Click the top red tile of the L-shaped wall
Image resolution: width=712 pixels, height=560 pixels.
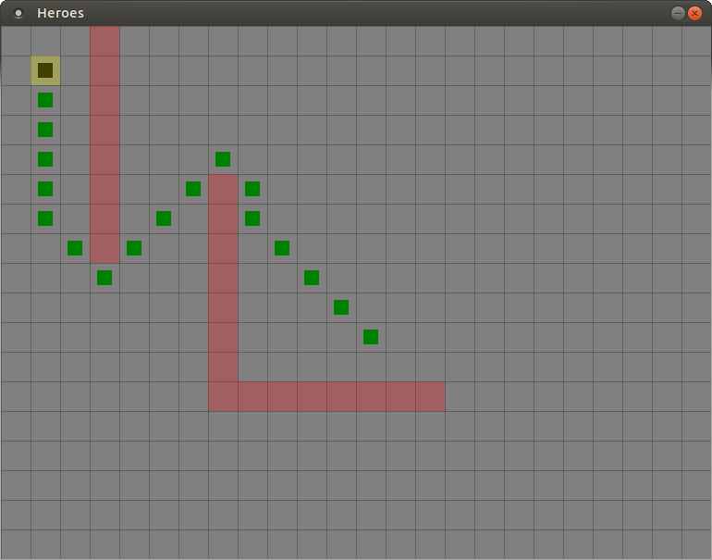point(223,189)
